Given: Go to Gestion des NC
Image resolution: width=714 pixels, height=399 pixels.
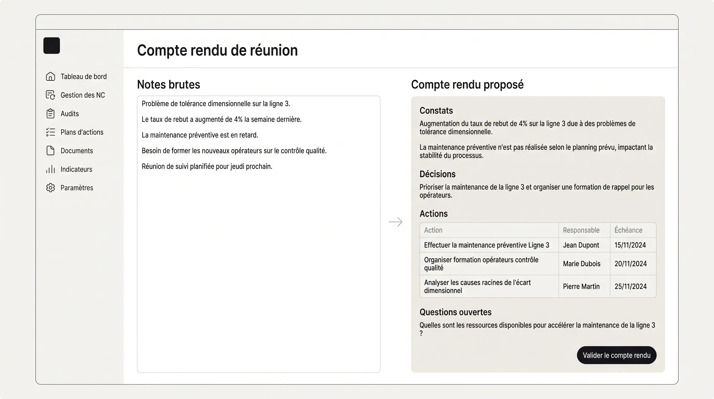Looking at the screenshot, I should (x=83, y=95).
